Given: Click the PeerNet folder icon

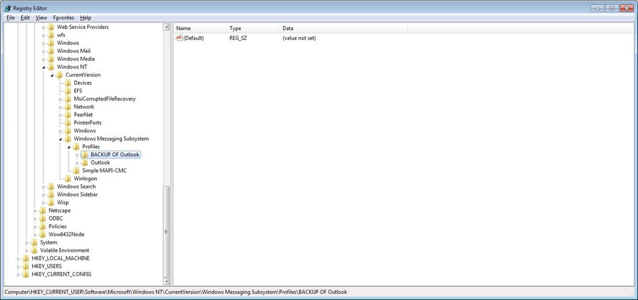Looking at the screenshot, I should 68,115.
